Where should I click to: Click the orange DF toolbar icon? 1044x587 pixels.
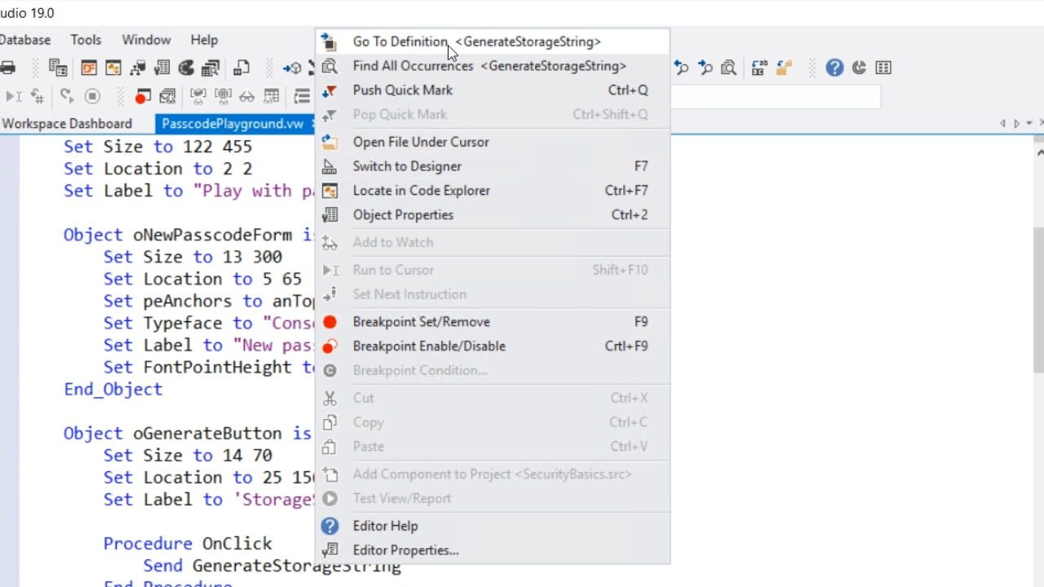tap(89, 68)
